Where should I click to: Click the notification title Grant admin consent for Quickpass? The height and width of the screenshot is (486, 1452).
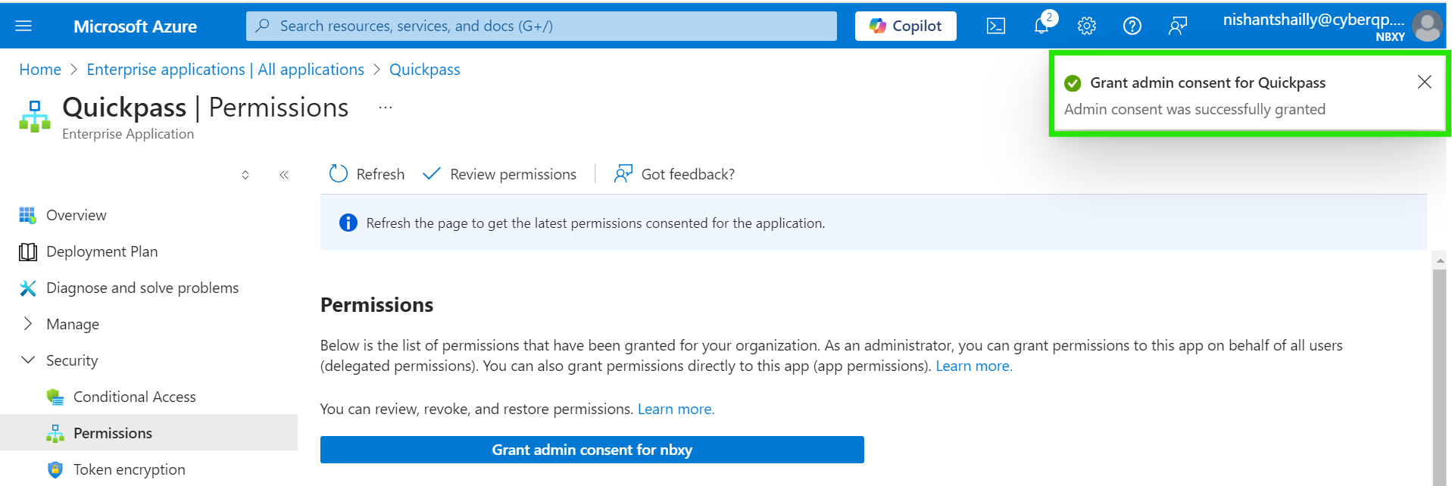(x=1208, y=83)
